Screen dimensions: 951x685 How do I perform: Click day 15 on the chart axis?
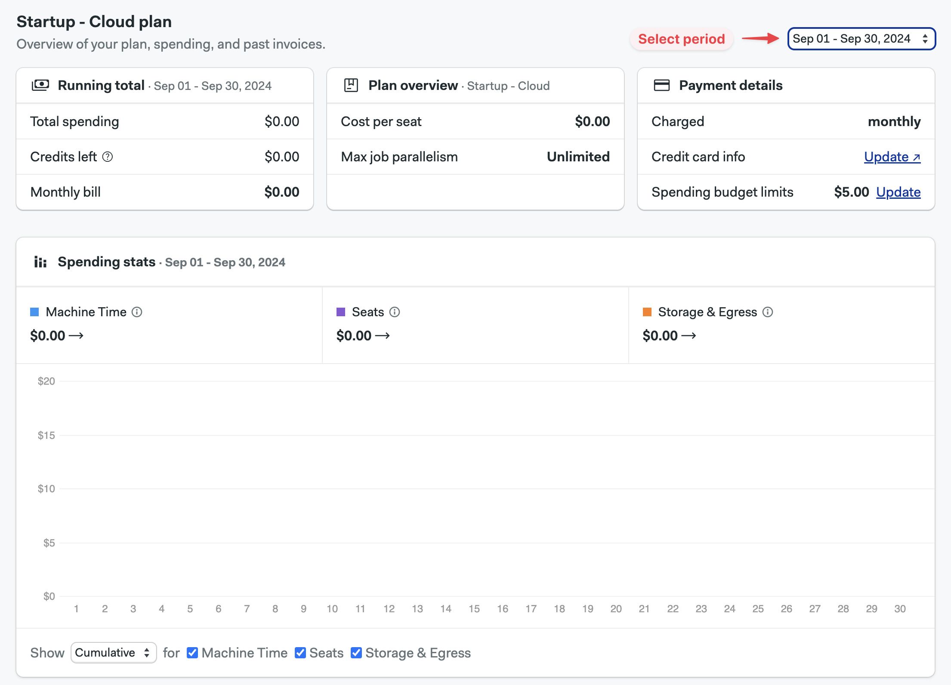click(474, 609)
